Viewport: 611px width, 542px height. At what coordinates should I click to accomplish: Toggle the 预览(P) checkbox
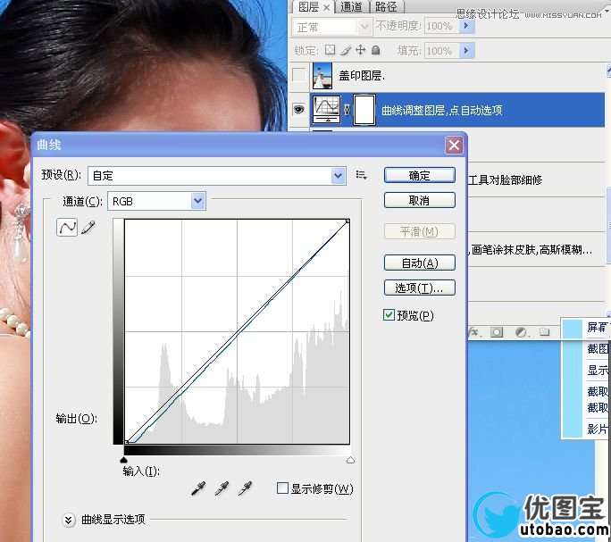(x=389, y=314)
